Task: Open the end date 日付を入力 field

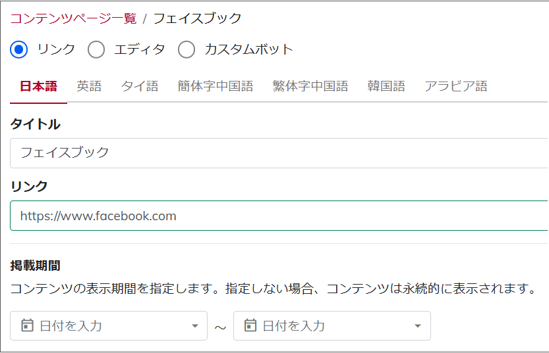Action: (x=332, y=326)
